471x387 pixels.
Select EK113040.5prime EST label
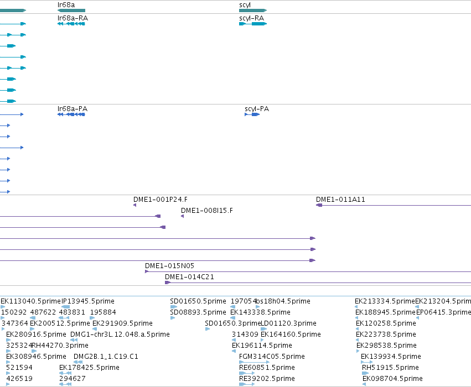click(x=30, y=301)
